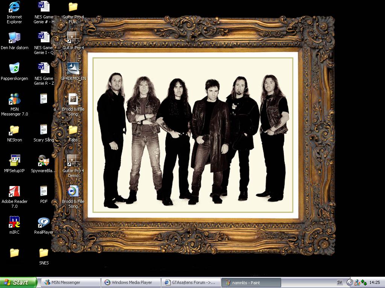Select the unnamed folder below mIRC

pos(14,253)
